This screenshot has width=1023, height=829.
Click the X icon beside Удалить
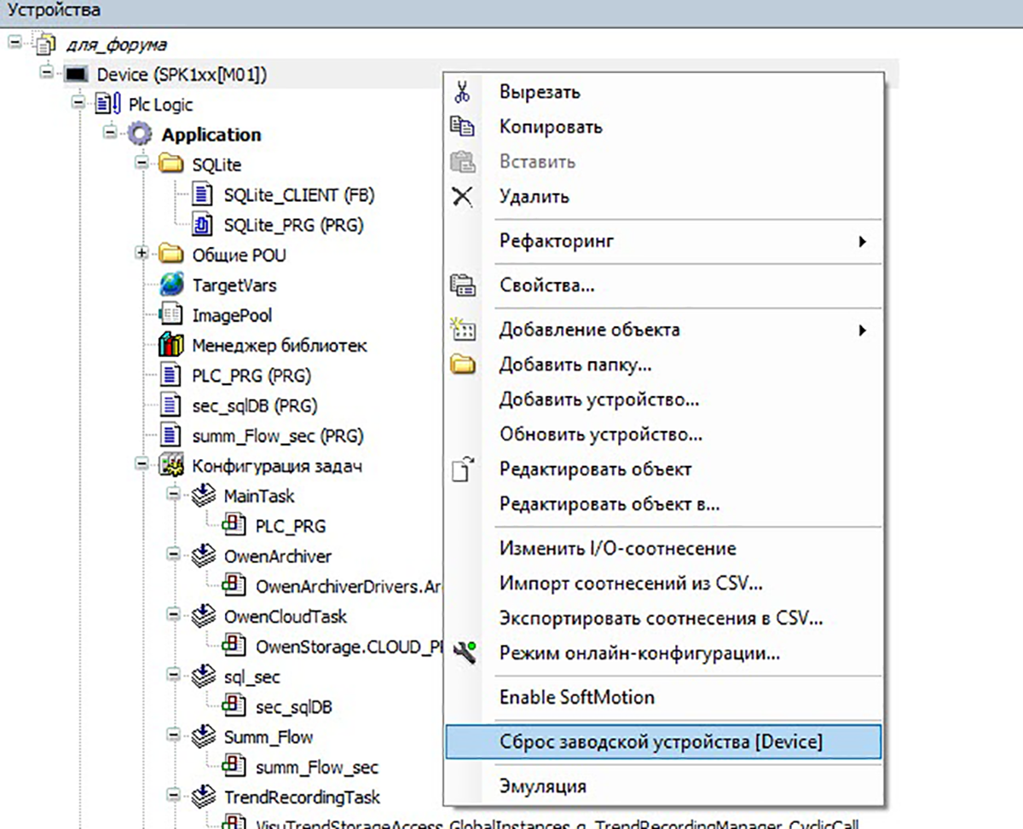click(461, 197)
